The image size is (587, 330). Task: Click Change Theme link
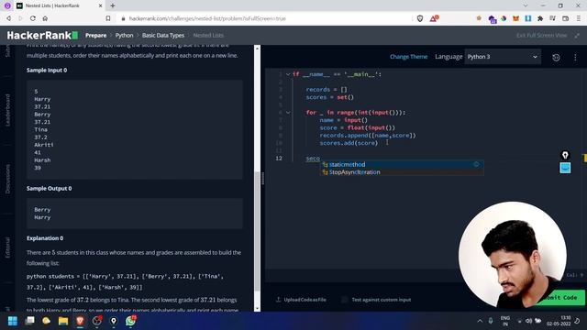tap(408, 57)
